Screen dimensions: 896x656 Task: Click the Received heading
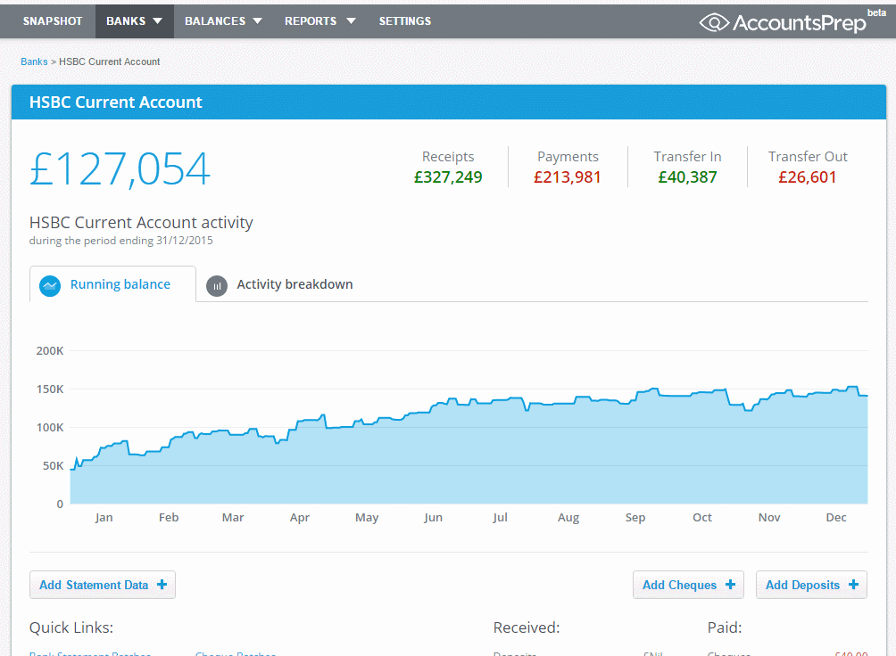[x=527, y=627]
